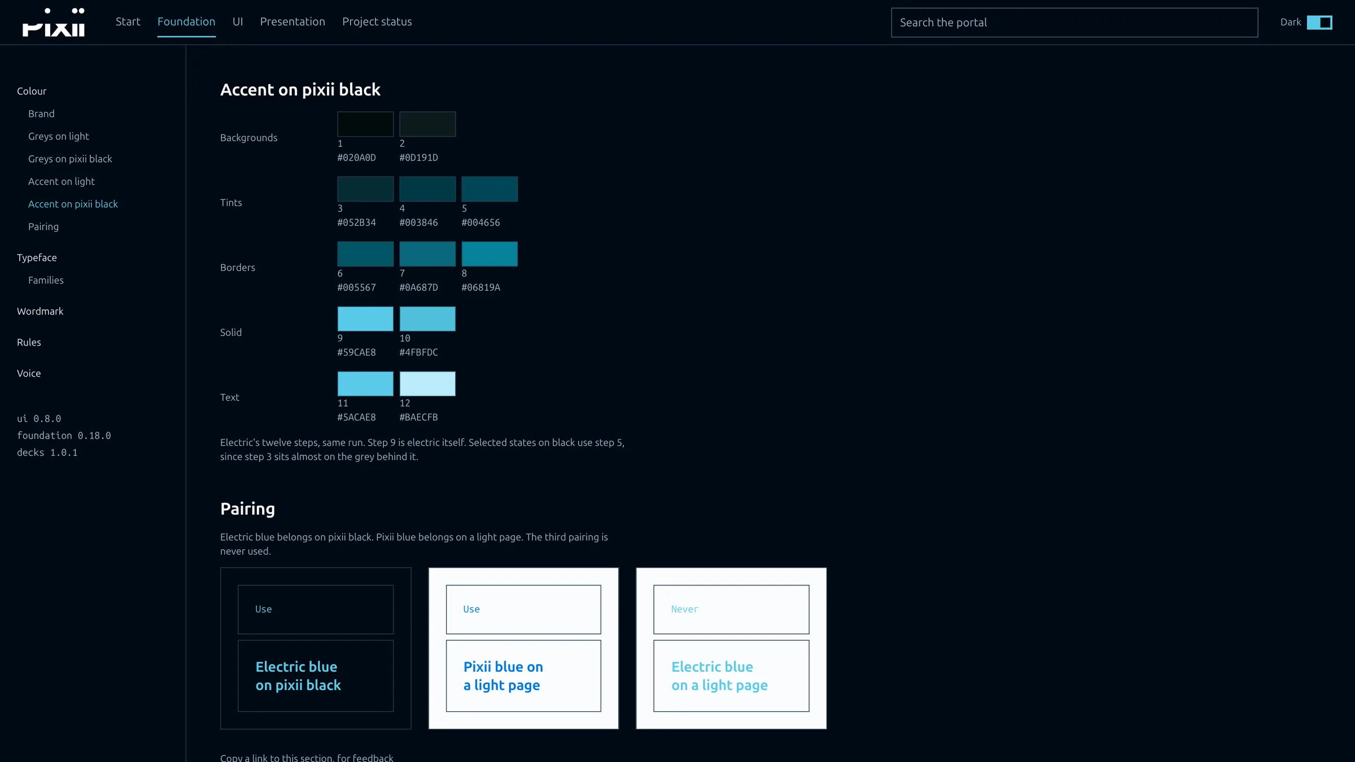Open the Foundation tab
Viewport: 1355px width, 762px height.
[x=186, y=21]
